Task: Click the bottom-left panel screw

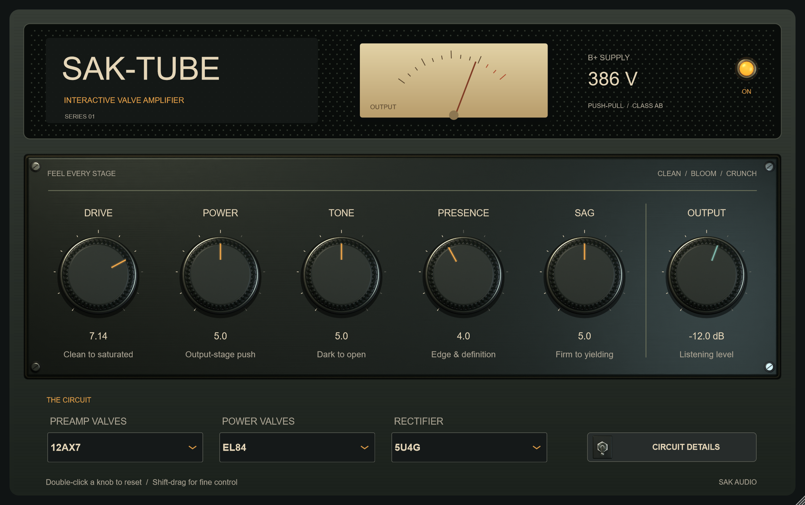Action: coord(35,367)
